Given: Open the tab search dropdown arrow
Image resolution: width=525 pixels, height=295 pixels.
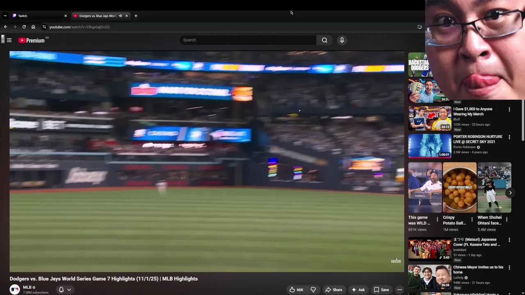Looking at the screenshot, I should click(5, 16).
